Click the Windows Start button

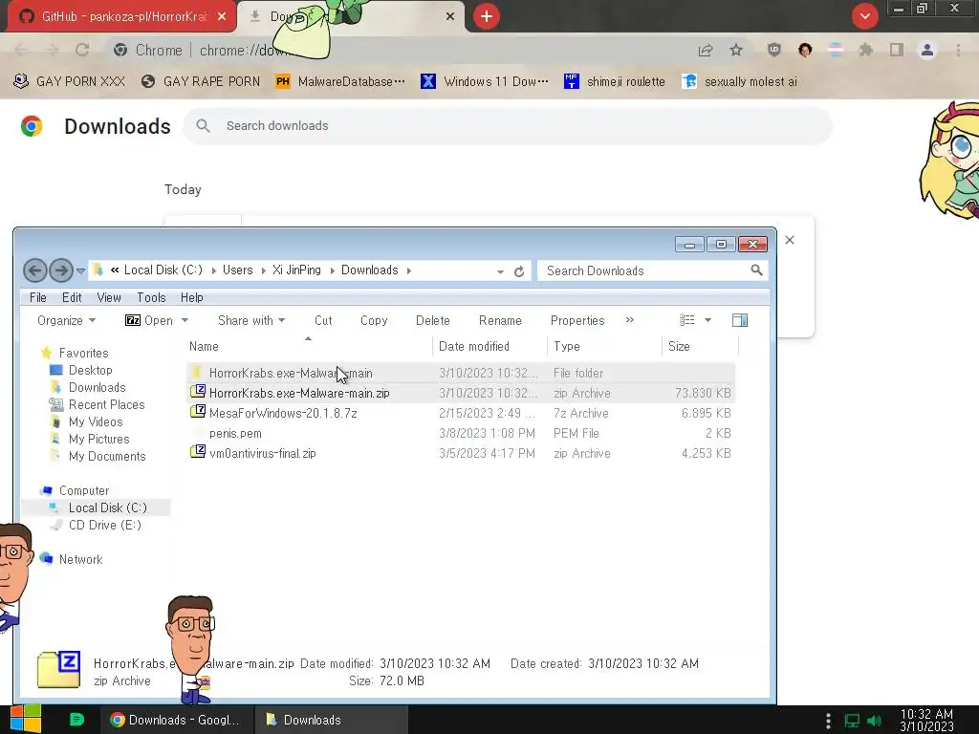(x=26, y=719)
